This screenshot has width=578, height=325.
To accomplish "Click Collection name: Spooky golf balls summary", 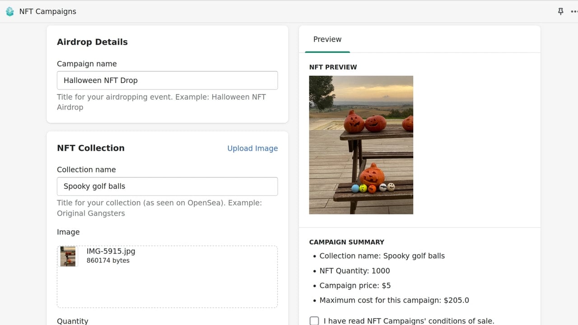I will 382,256.
